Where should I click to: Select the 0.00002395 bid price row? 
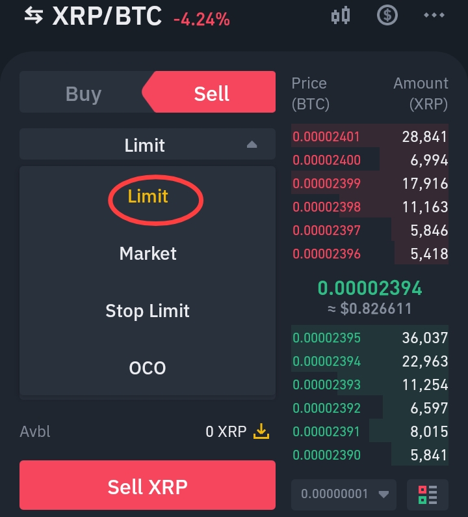click(x=369, y=338)
